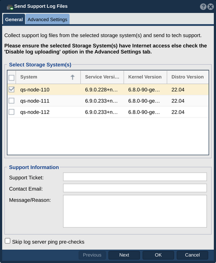This screenshot has height=263, width=216.
Task: Select the qs-node-110 system name
Action: coord(35,90)
